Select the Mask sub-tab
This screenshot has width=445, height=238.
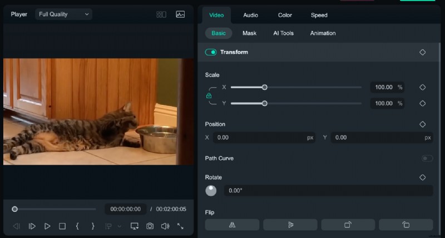249,33
